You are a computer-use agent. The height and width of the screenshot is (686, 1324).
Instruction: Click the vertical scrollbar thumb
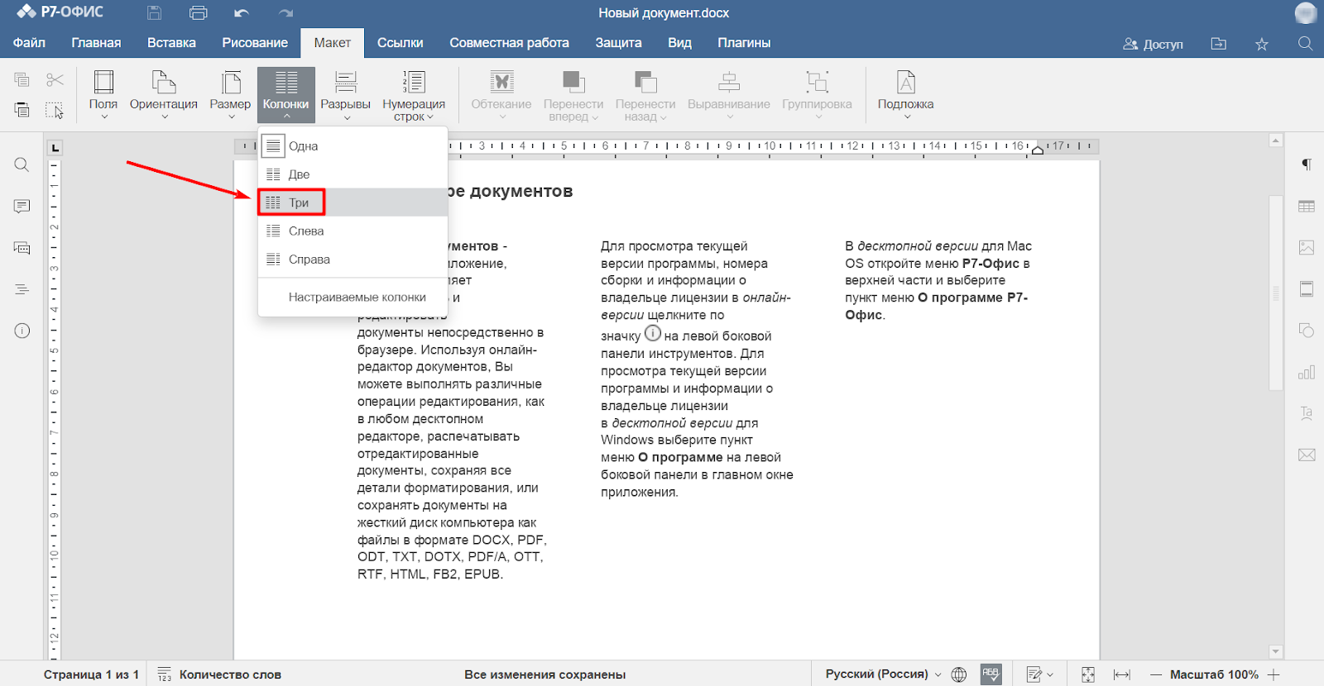pyautogui.click(x=1276, y=293)
